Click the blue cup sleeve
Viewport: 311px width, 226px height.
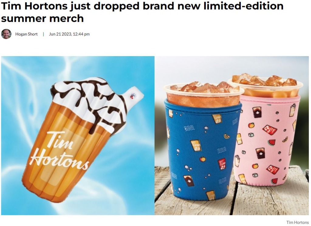click(203, 150)
